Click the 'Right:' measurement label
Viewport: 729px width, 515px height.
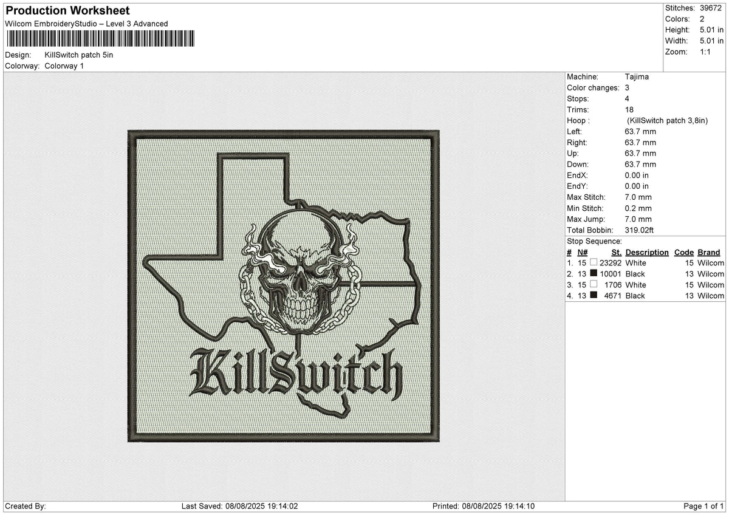[577, 143]
